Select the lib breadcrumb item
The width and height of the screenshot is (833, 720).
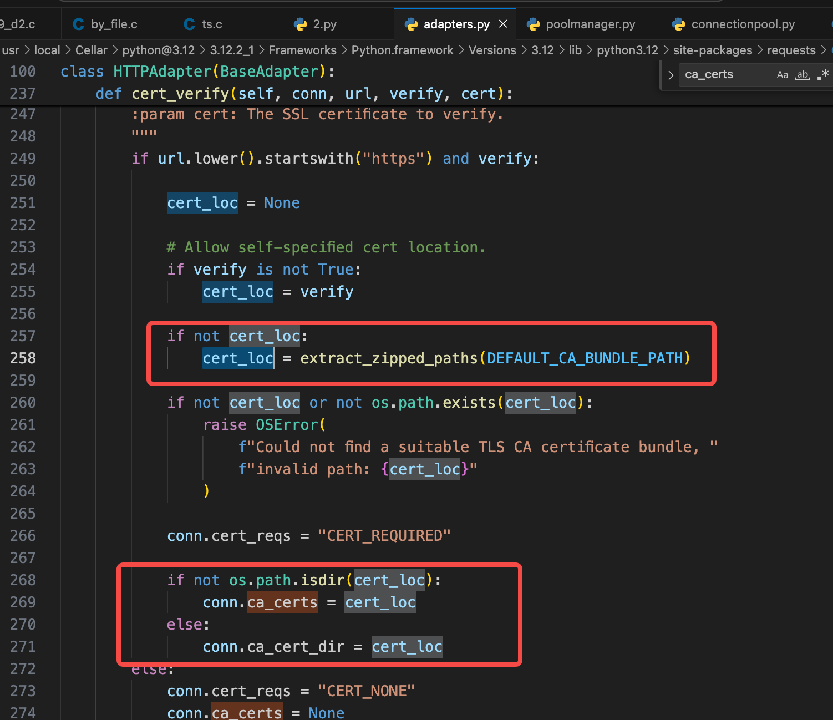point(575,50)
